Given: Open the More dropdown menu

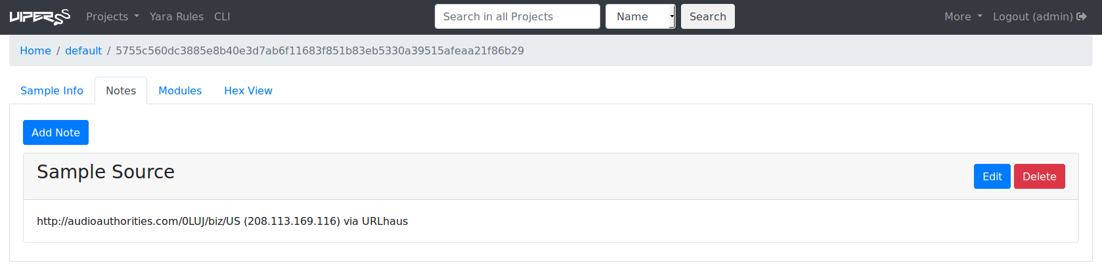Looking at the screenshot, I should pos(963,16).
